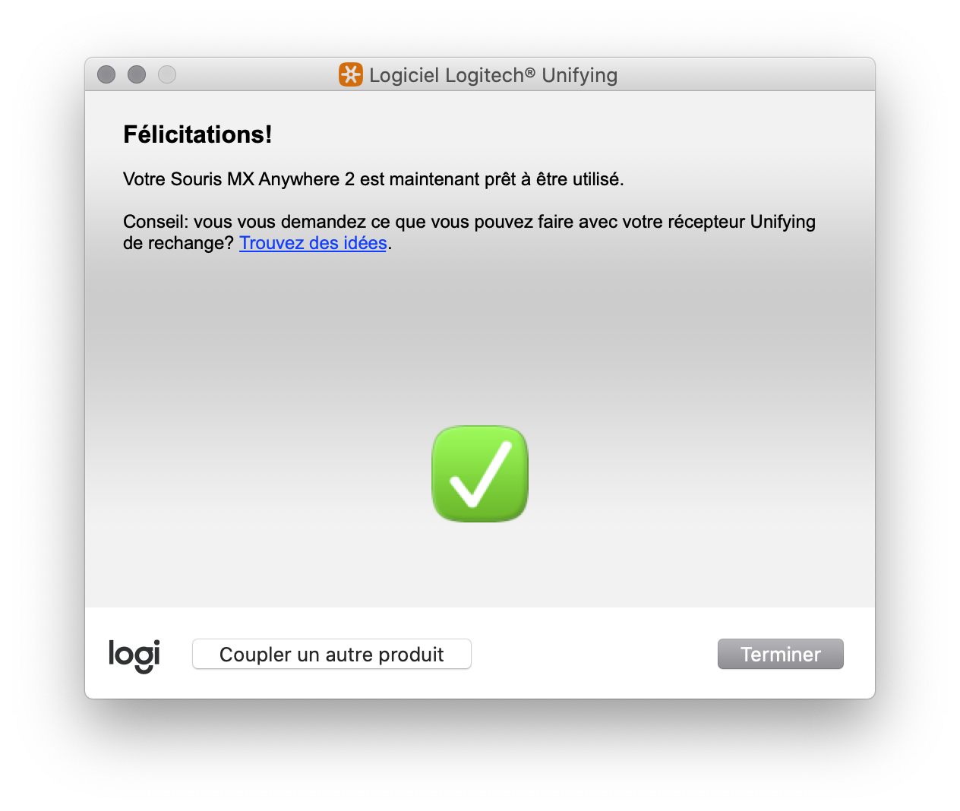Click the Logiciel Logitech Unifying title text
960x811 pixels.
(494, 75)
